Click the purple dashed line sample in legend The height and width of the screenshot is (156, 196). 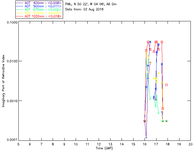coord(20,3)
